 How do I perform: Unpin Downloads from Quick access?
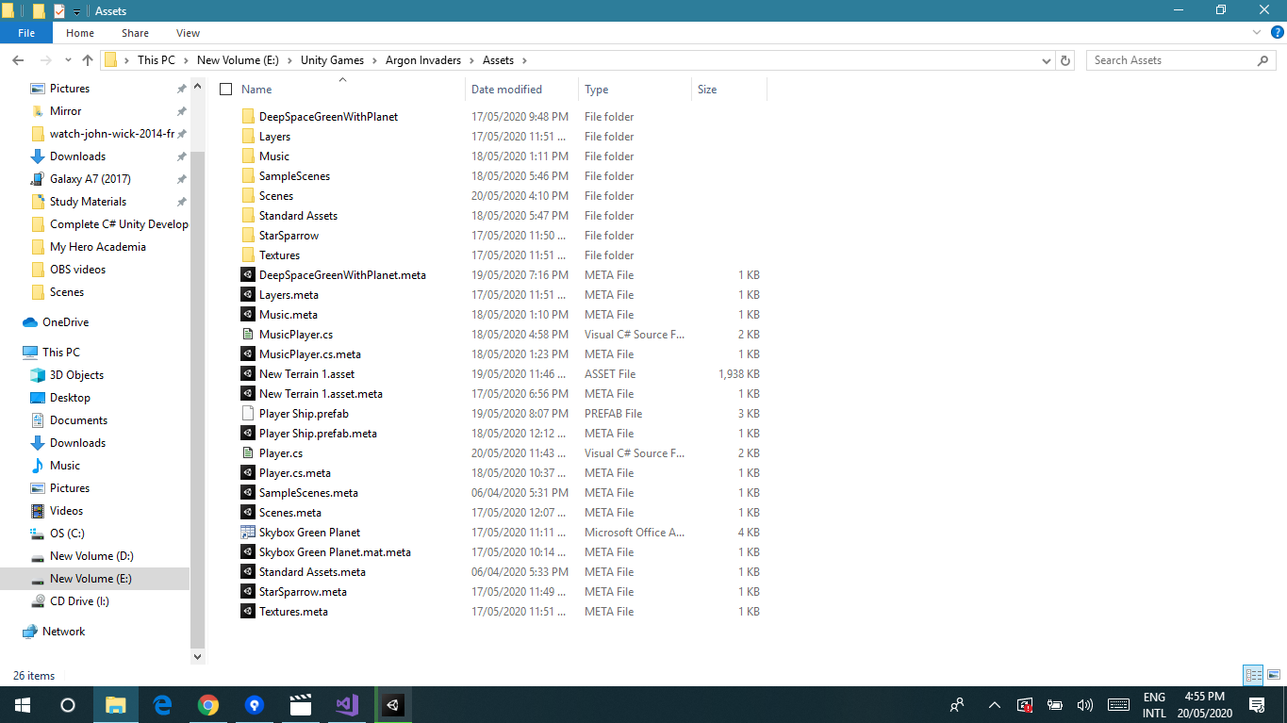tap(181, 156)
